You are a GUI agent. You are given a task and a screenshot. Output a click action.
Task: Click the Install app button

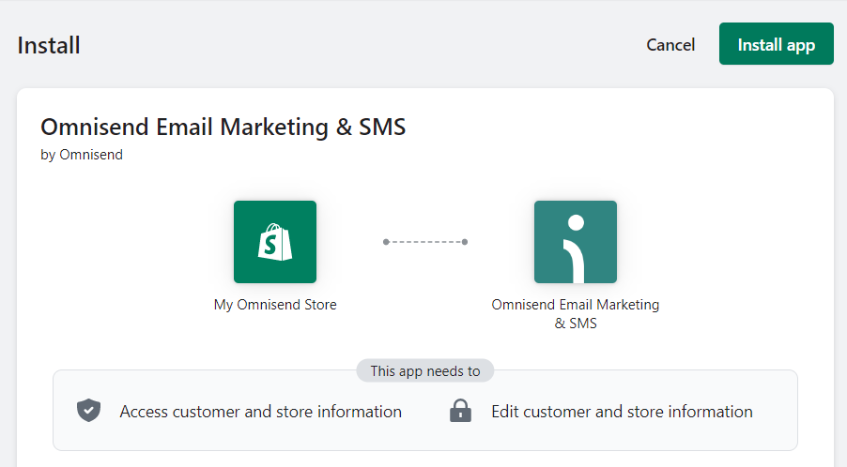(777, 44)
